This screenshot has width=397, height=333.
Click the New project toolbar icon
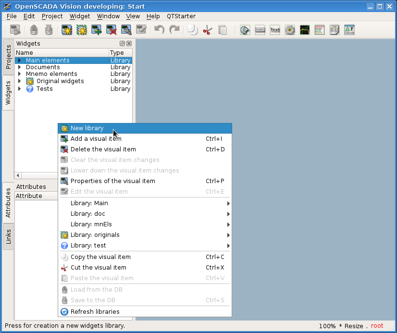(67, 30)
